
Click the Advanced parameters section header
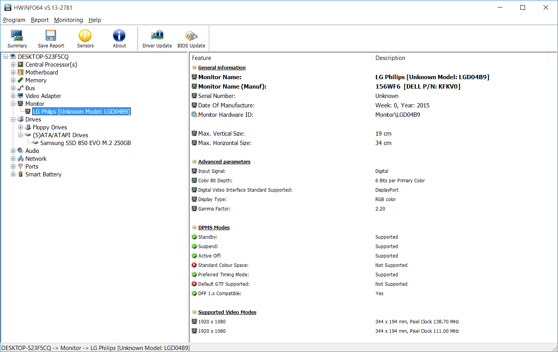(224, 161)
